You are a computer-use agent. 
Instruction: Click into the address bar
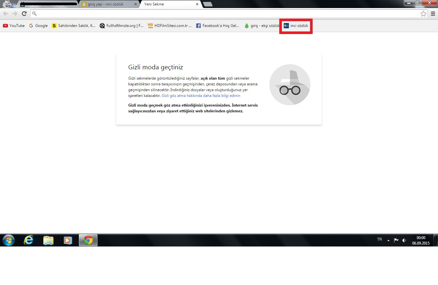[224, 13]
